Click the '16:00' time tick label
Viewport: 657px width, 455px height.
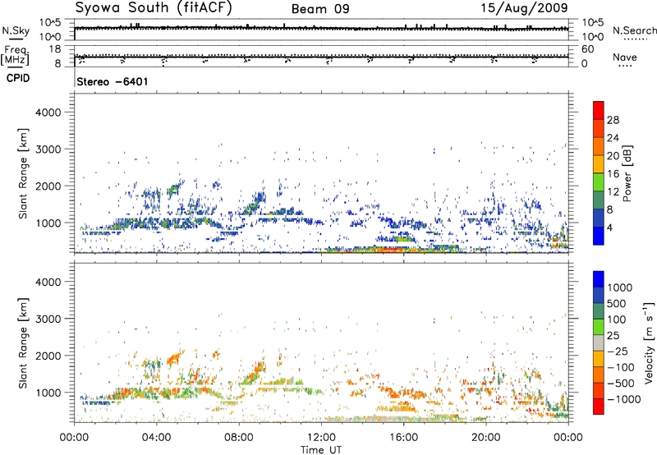pos(403,438)
